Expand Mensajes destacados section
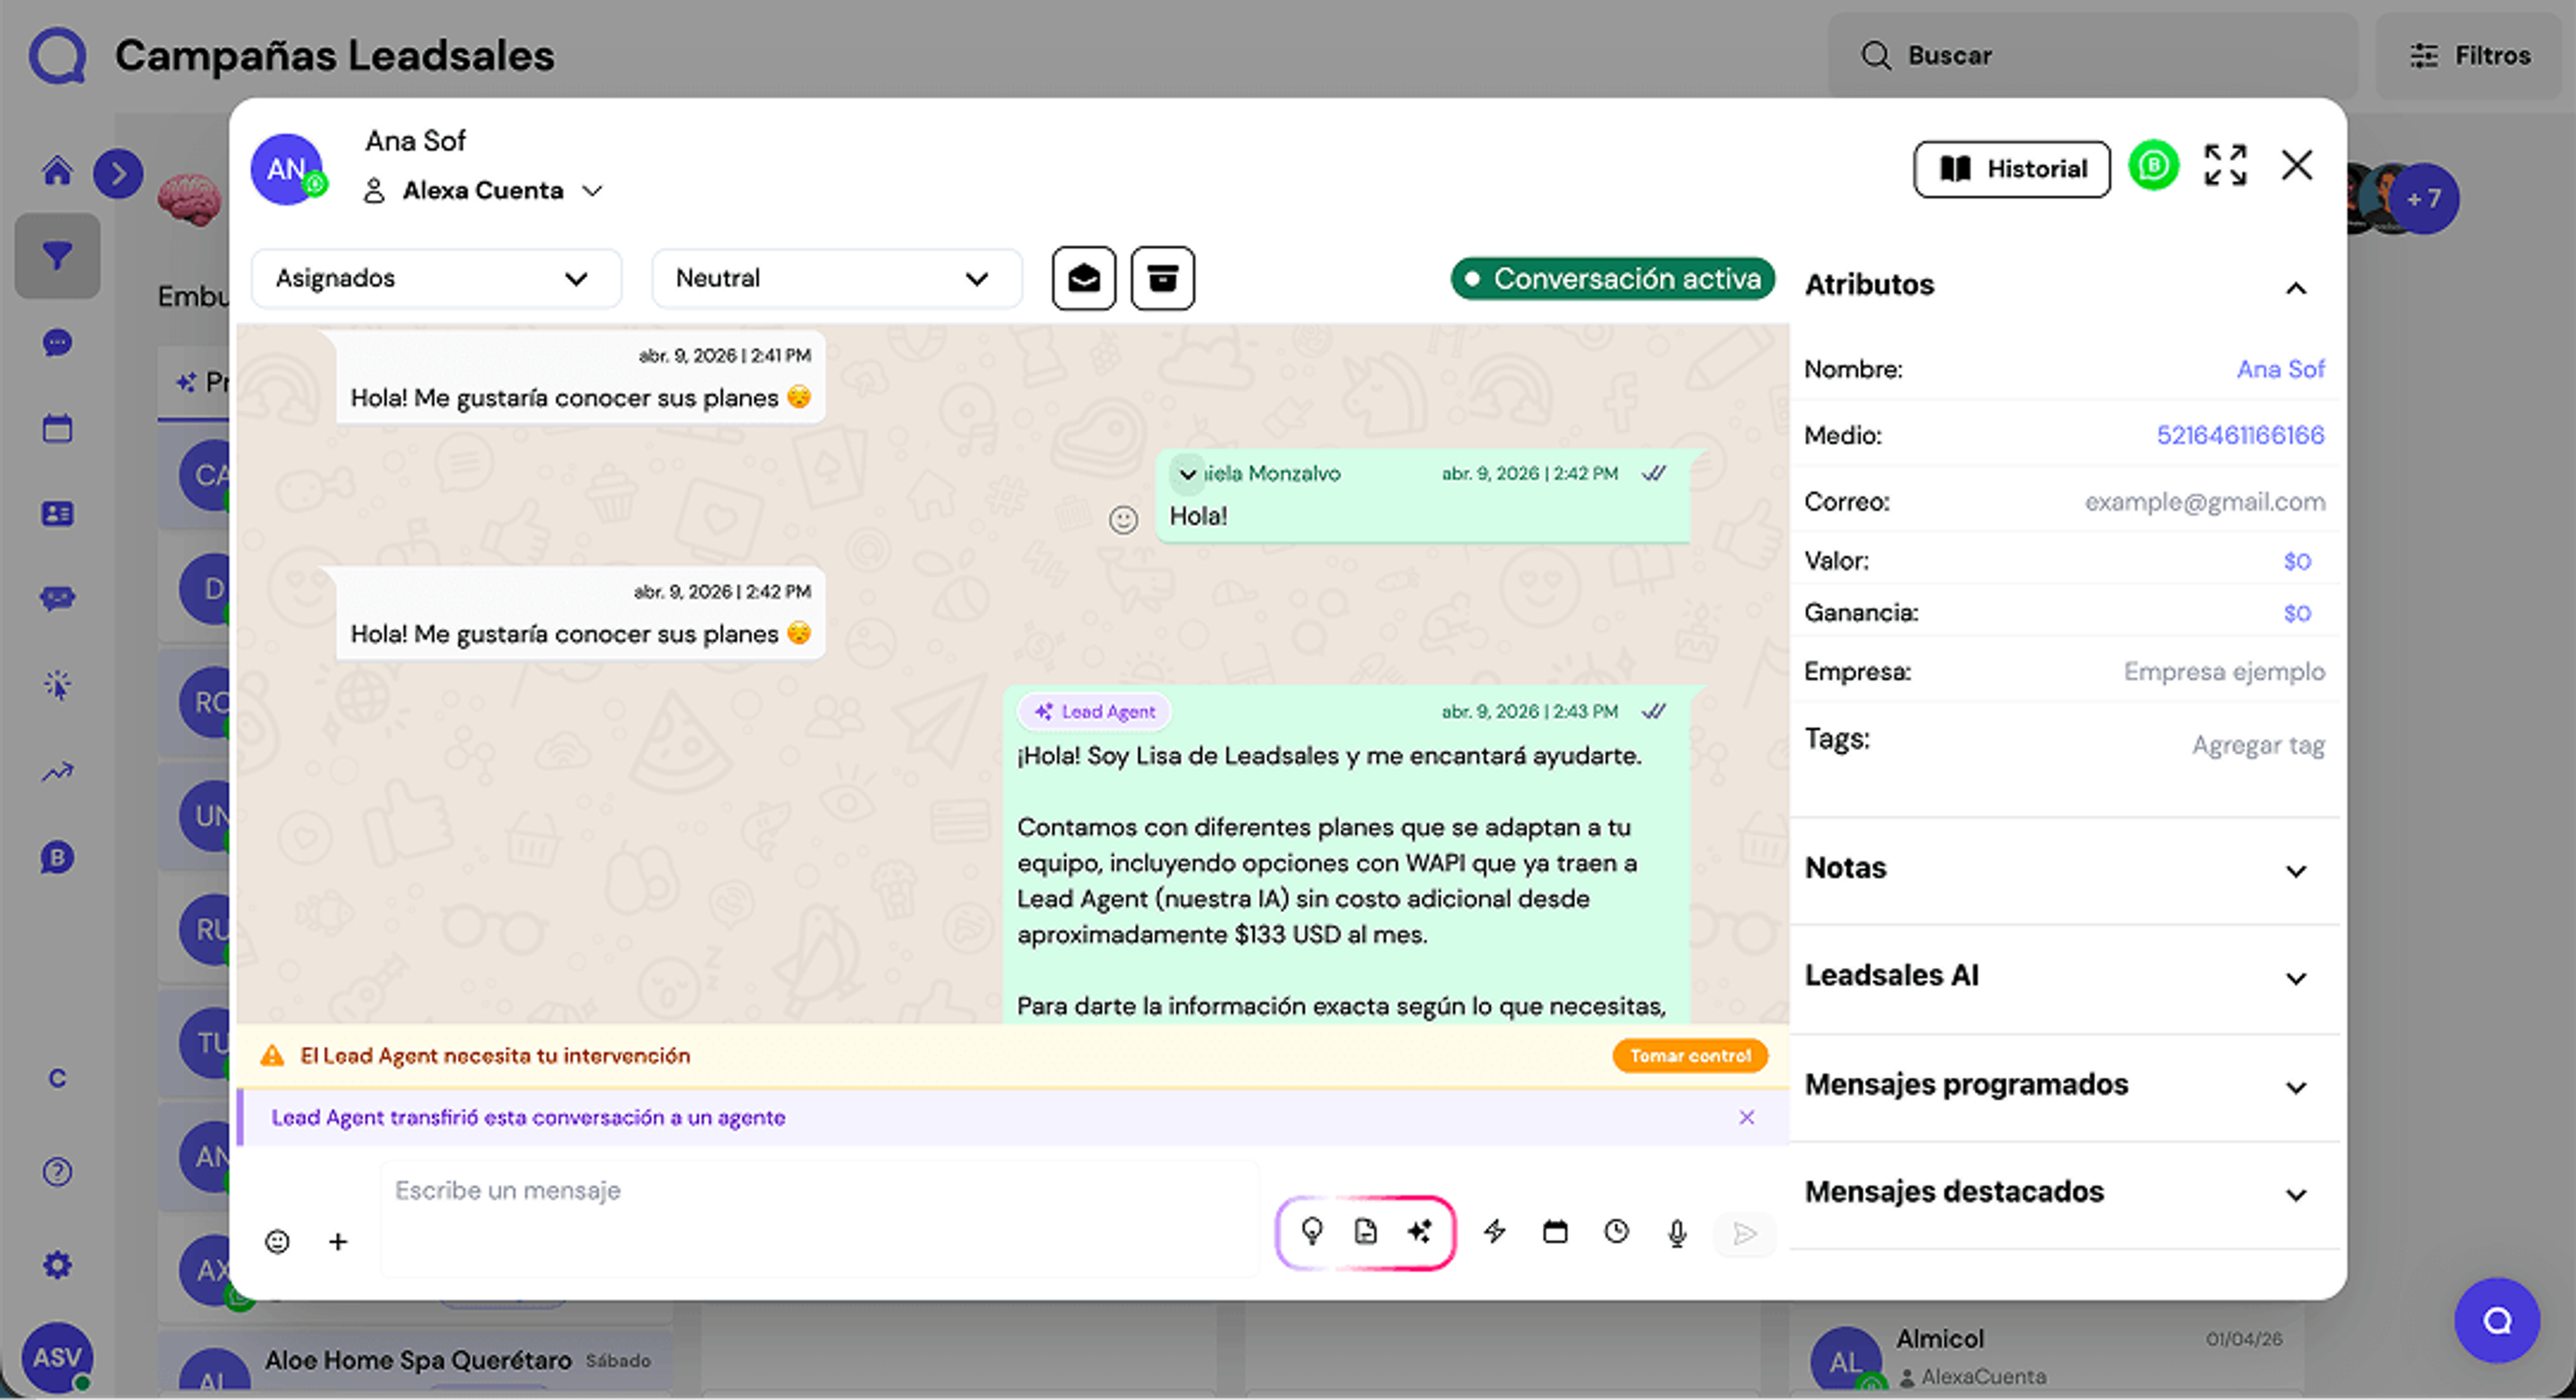Screen dimensions: 2576x1400 tap(2296, 1194)
